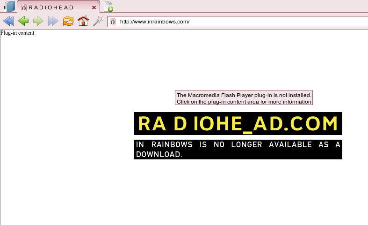Go back with the green left arrow

[23, 21]
